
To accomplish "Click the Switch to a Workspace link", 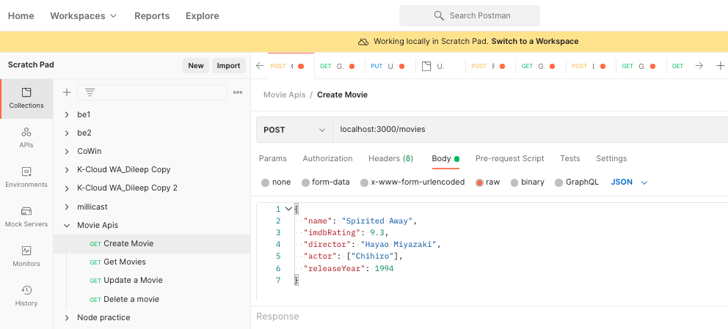I will click(x=534, y=41).
